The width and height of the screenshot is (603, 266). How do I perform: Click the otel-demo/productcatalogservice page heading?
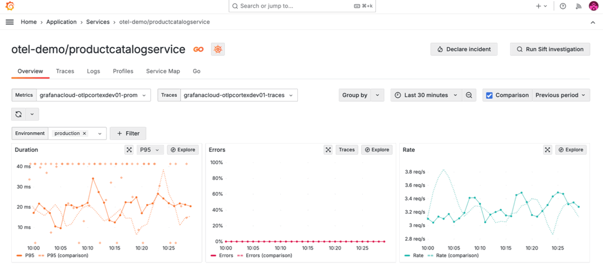(98, 49)
